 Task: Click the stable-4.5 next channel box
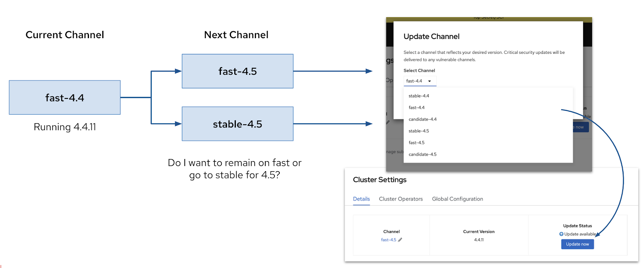237,124
